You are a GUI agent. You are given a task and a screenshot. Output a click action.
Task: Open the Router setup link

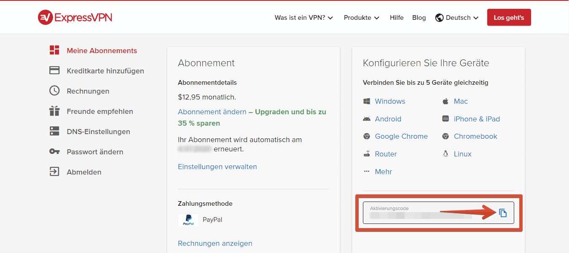pyautogui.click(x=386, y=154)
